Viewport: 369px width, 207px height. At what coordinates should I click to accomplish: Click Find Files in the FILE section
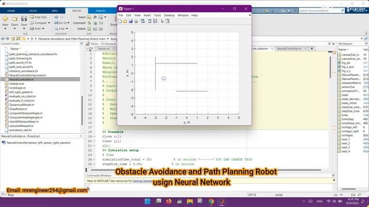click(x=38, y=17)
